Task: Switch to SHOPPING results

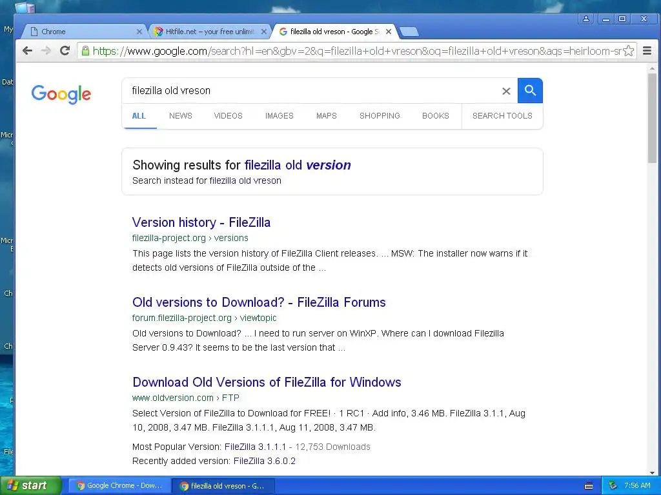Action: (380, 116)
